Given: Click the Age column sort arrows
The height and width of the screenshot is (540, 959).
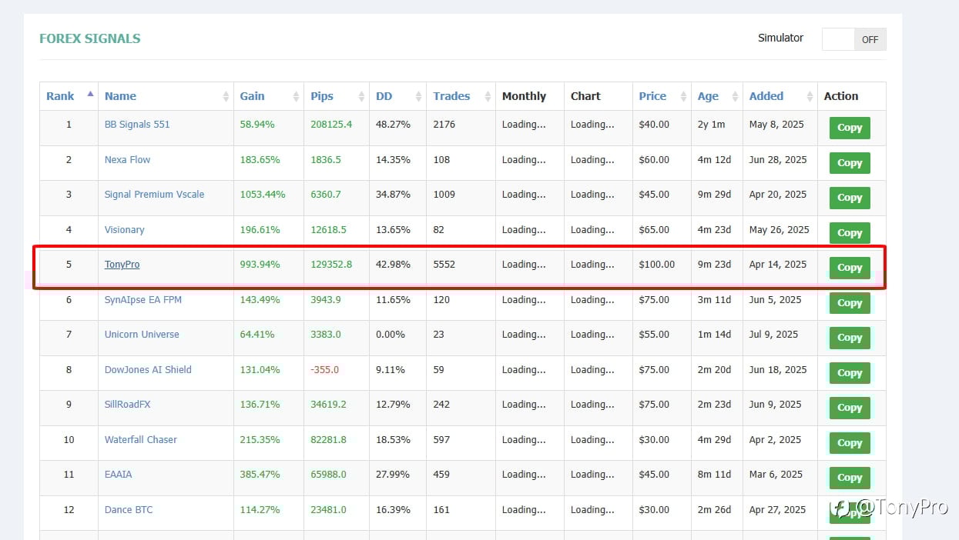Looking at the screenshot, I should (x=735, y=96).
